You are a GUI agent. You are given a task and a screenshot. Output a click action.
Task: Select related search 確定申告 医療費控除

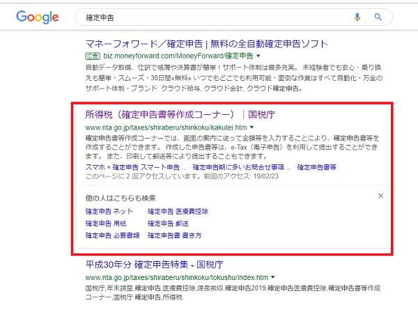pyautogui.click(x=178, y=212)
